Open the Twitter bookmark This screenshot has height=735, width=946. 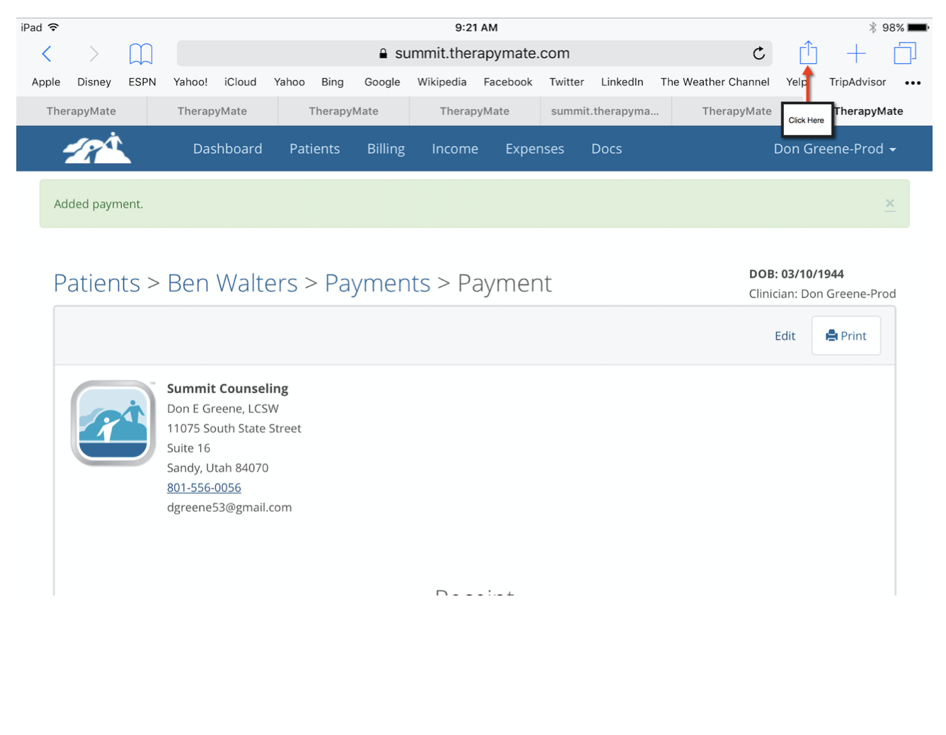point(566,82)
